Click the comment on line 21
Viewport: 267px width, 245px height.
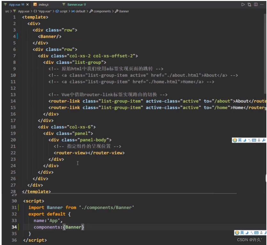(87, 146)
